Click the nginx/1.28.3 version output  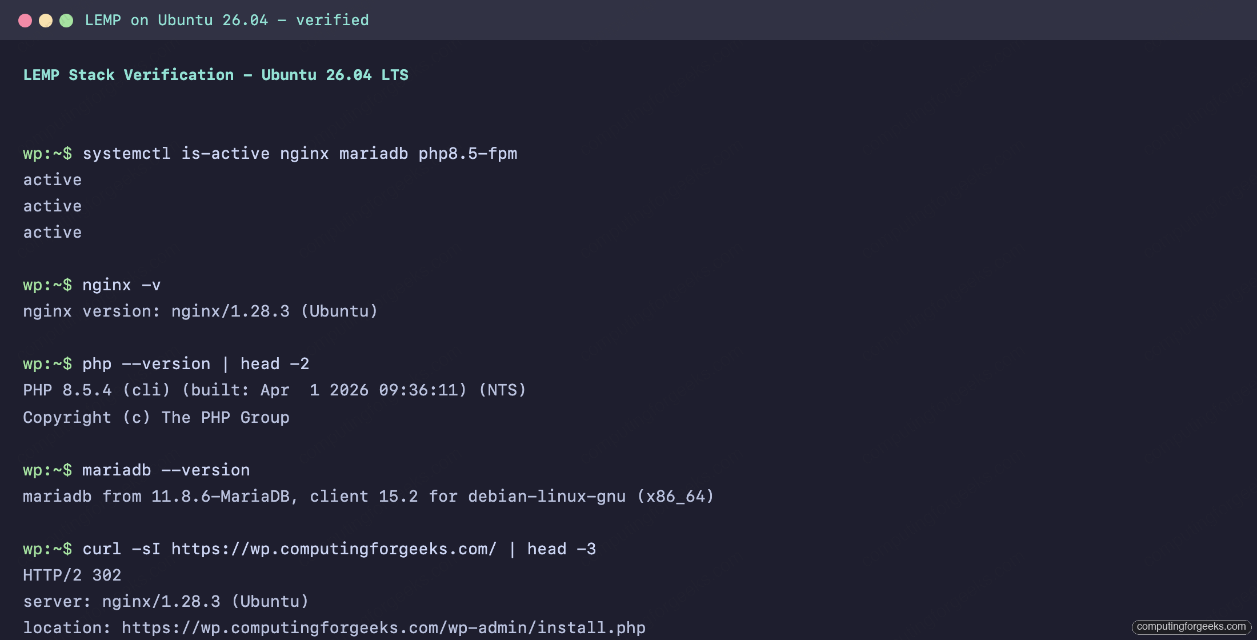point(200,311)
